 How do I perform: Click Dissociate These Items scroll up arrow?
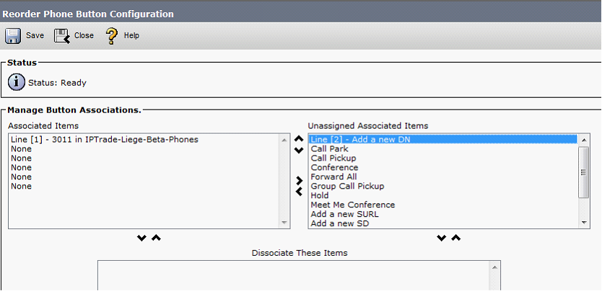[494, 267]
